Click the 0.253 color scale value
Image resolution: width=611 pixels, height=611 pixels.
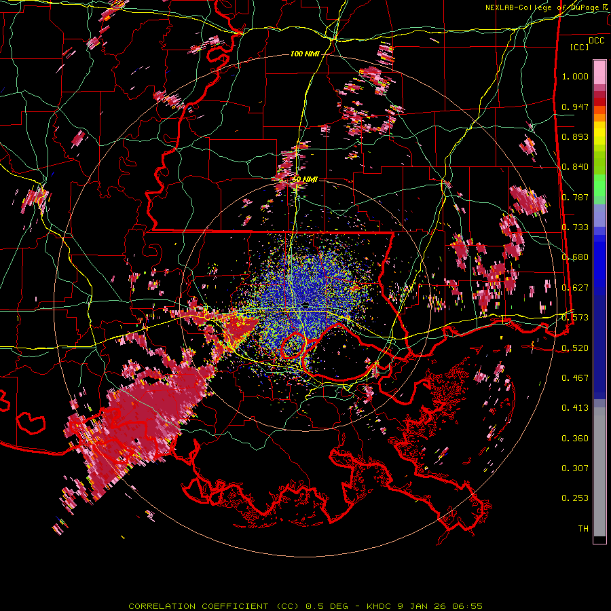[575, 498]
